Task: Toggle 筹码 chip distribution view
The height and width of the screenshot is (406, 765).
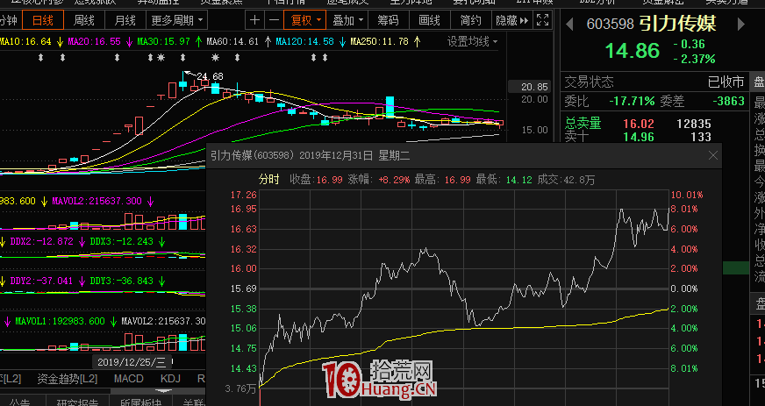Action: 388,20
